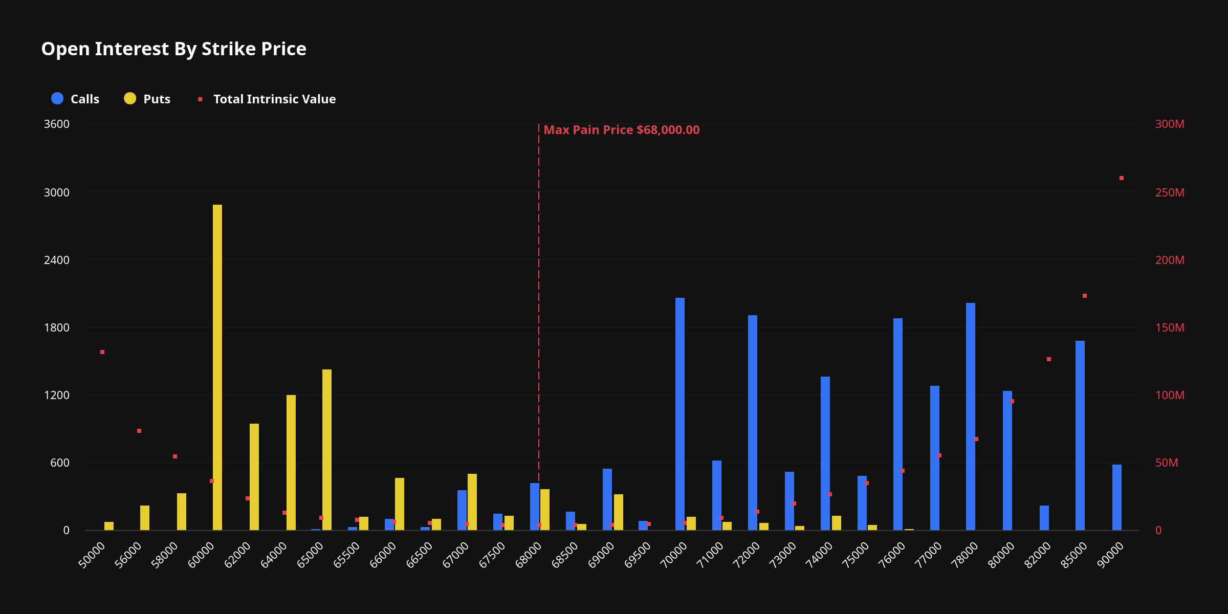Viewport: 1228px width, 614px height.
Task: Click the blue calls bar at 72000
Action: click(x=753, y=422)
